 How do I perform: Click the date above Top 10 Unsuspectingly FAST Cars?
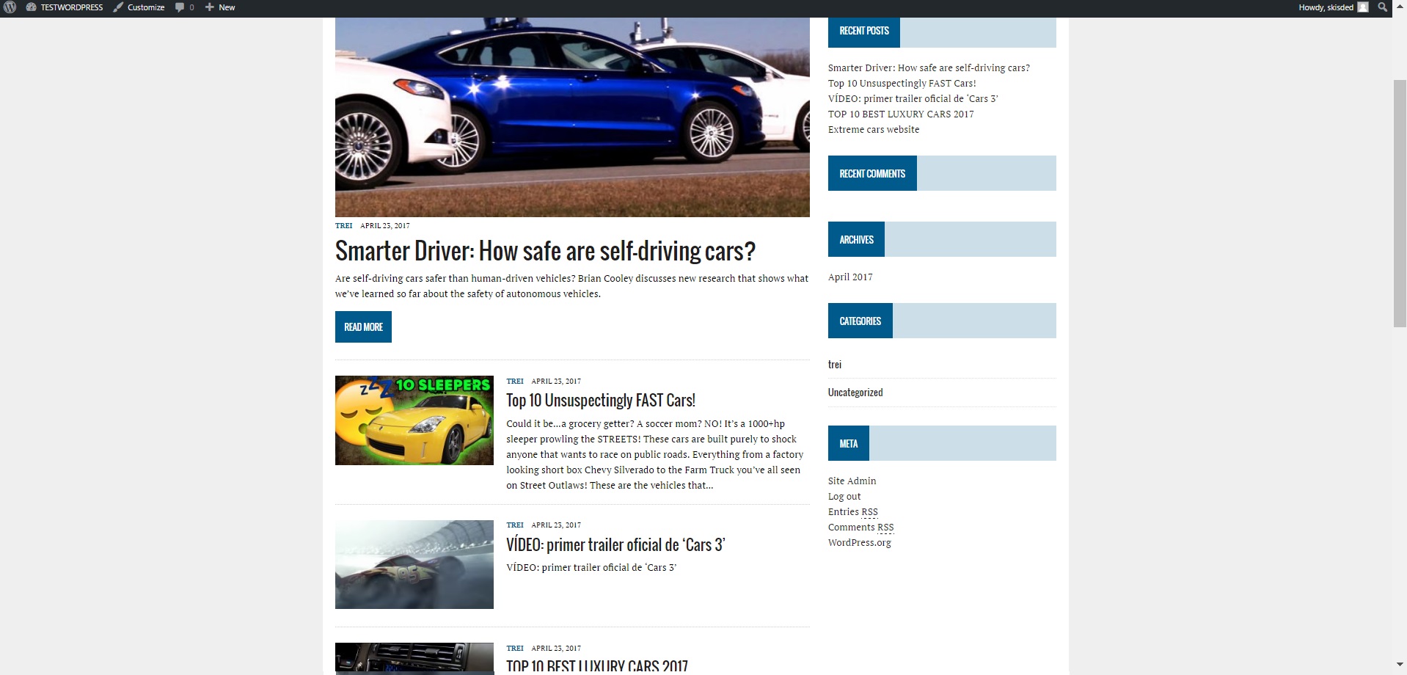click(556, 382)
